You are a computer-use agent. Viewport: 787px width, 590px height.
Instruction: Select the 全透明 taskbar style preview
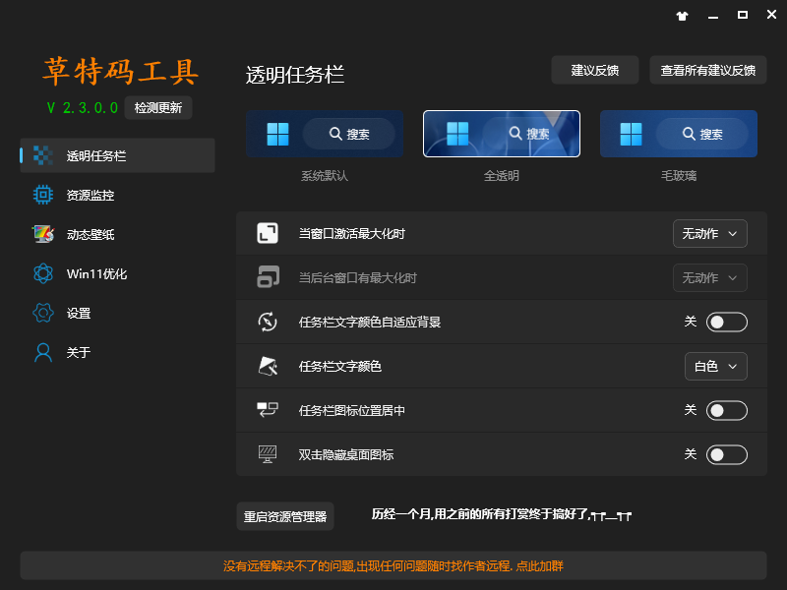coord(502,134)
